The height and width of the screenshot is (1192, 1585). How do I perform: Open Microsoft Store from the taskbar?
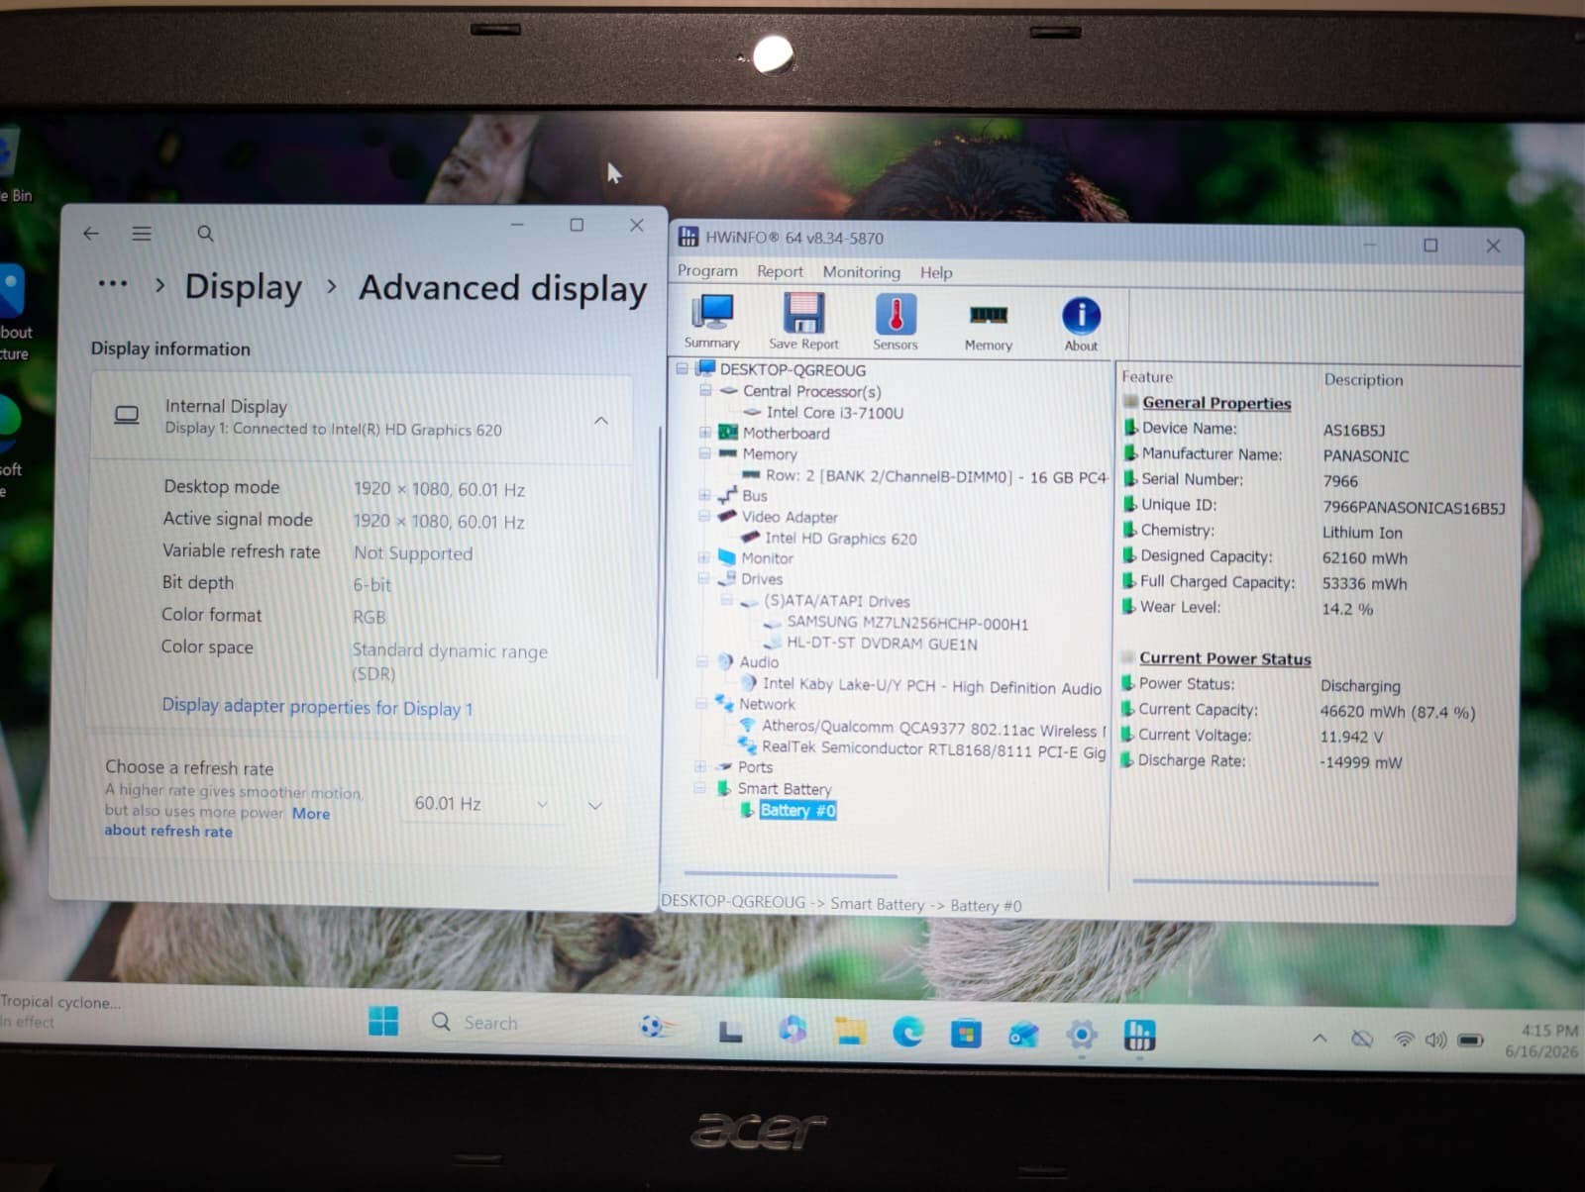coord(966,1034)
